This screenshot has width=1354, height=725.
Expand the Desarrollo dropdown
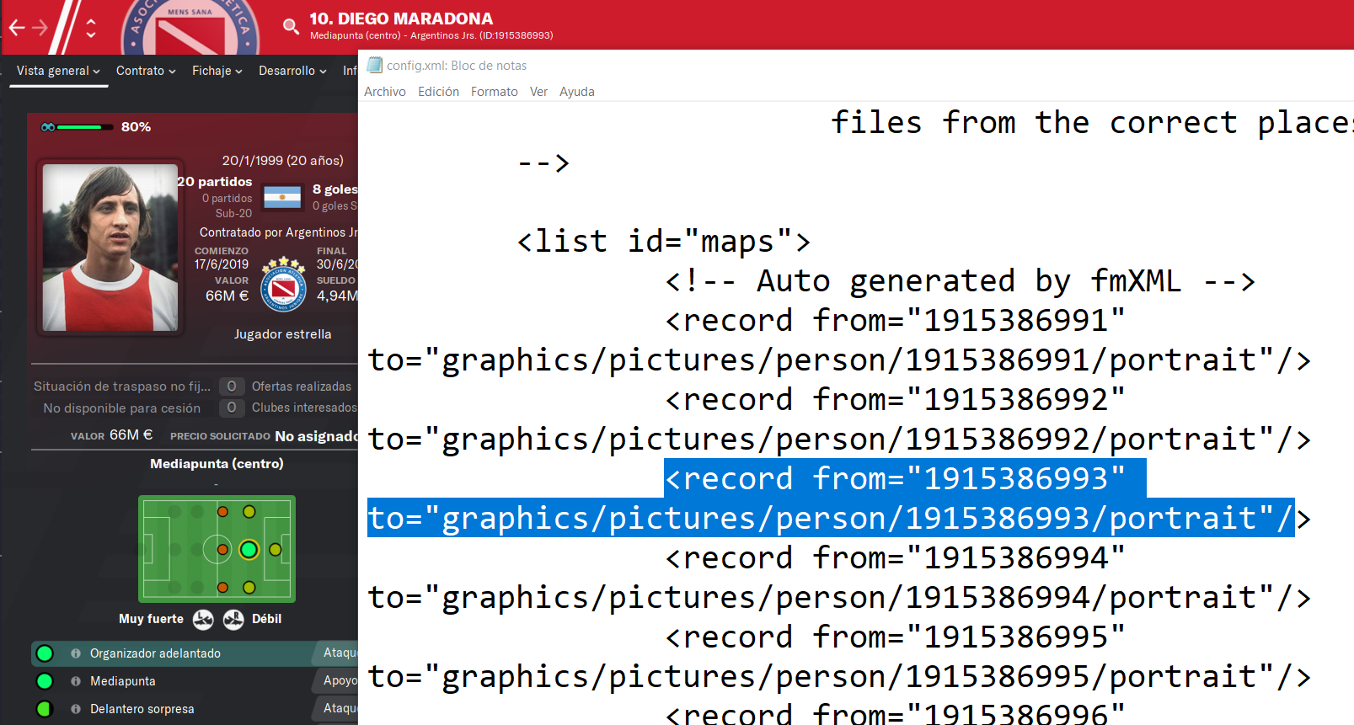(x=292, y=71)
